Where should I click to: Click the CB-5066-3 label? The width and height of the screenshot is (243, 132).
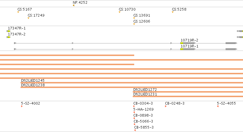(x=143, y=121)
